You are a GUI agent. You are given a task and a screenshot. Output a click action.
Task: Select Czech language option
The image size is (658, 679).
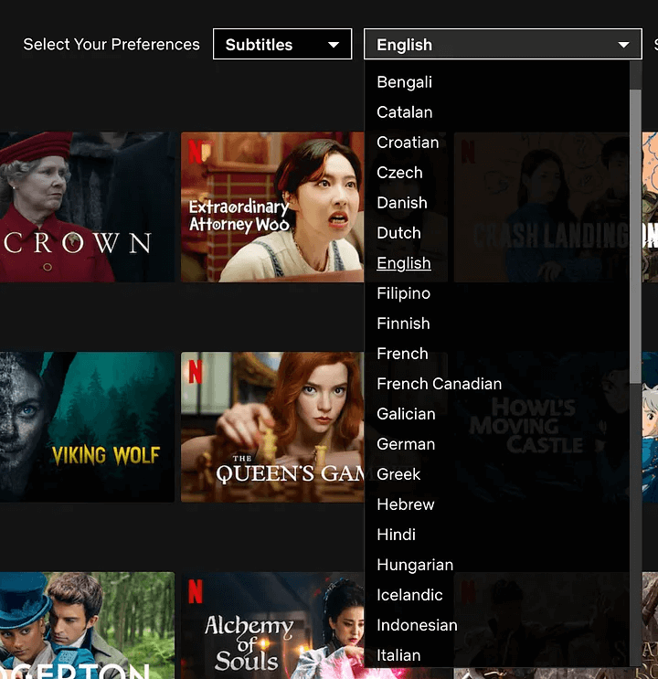click(399, 173)
